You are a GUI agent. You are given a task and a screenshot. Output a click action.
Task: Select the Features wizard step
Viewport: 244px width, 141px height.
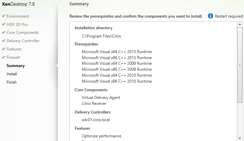[14, 49]
